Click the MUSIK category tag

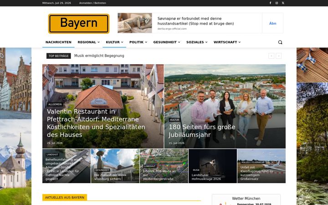coord(196,170)
